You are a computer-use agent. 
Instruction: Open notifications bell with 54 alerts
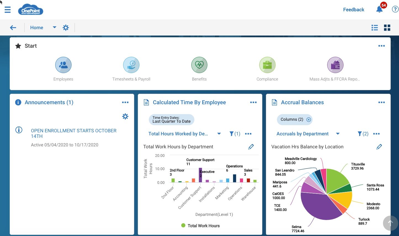pos(380,9)
